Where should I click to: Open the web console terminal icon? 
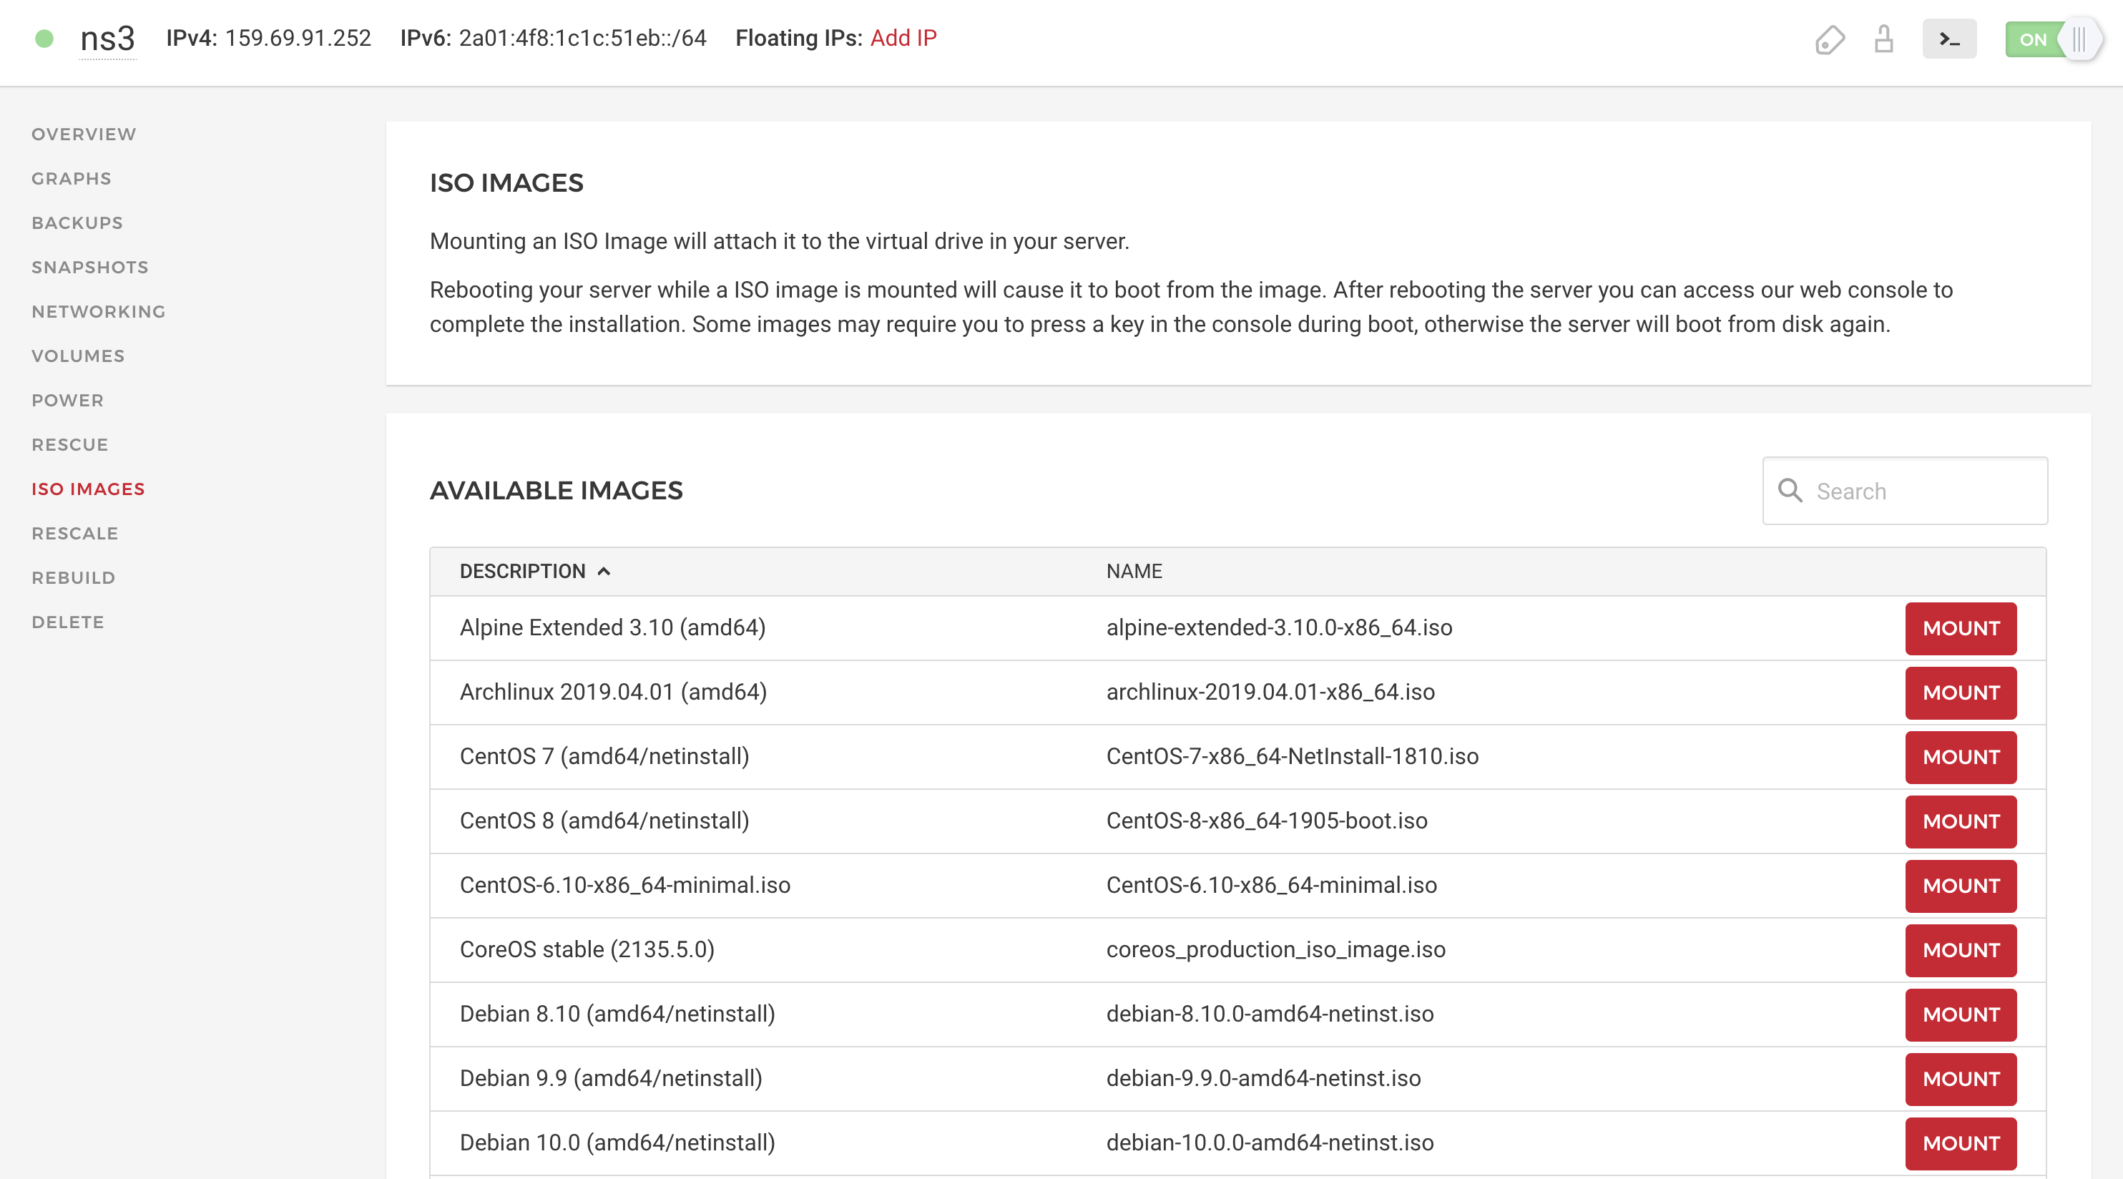(x=1949, y=39)
